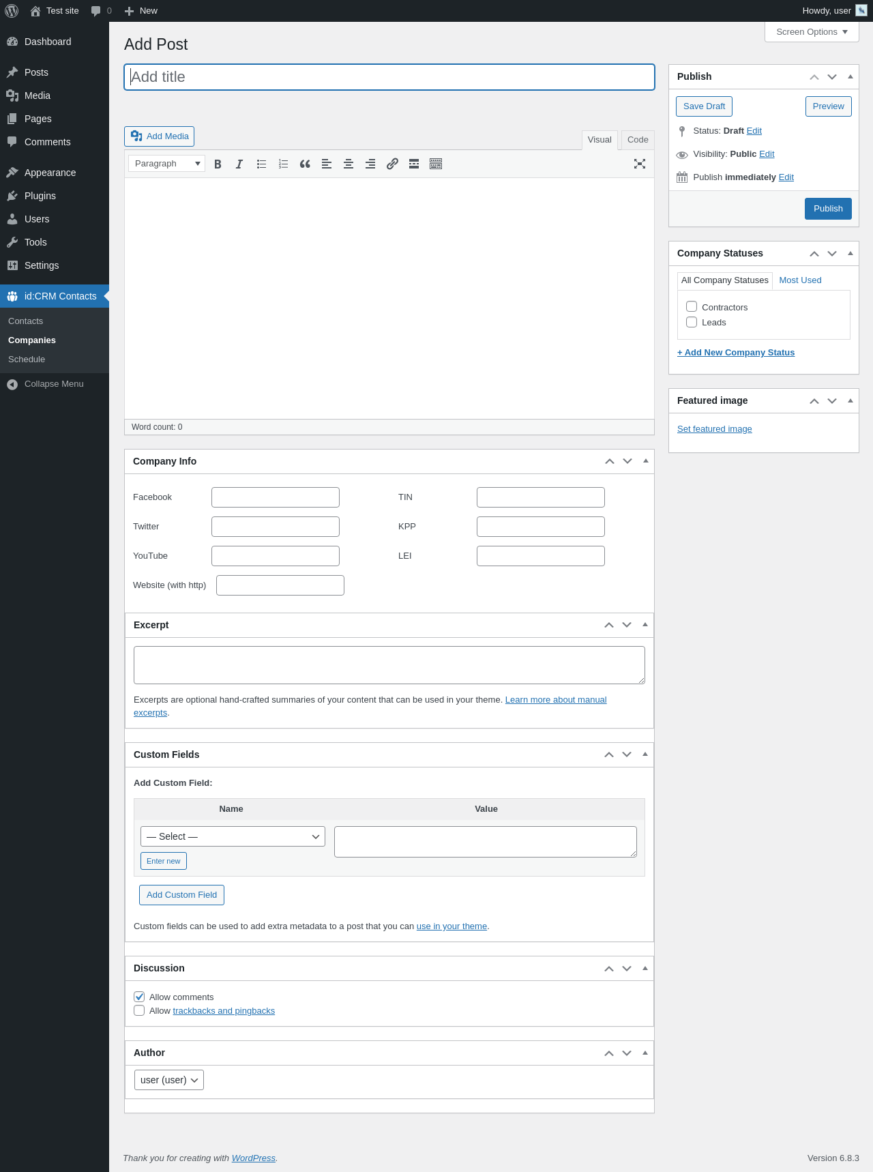Image resolution: width=873 pixels, height=1172 pixels.
Task: Disable the Allow comments checkbox
Action: 139,997
